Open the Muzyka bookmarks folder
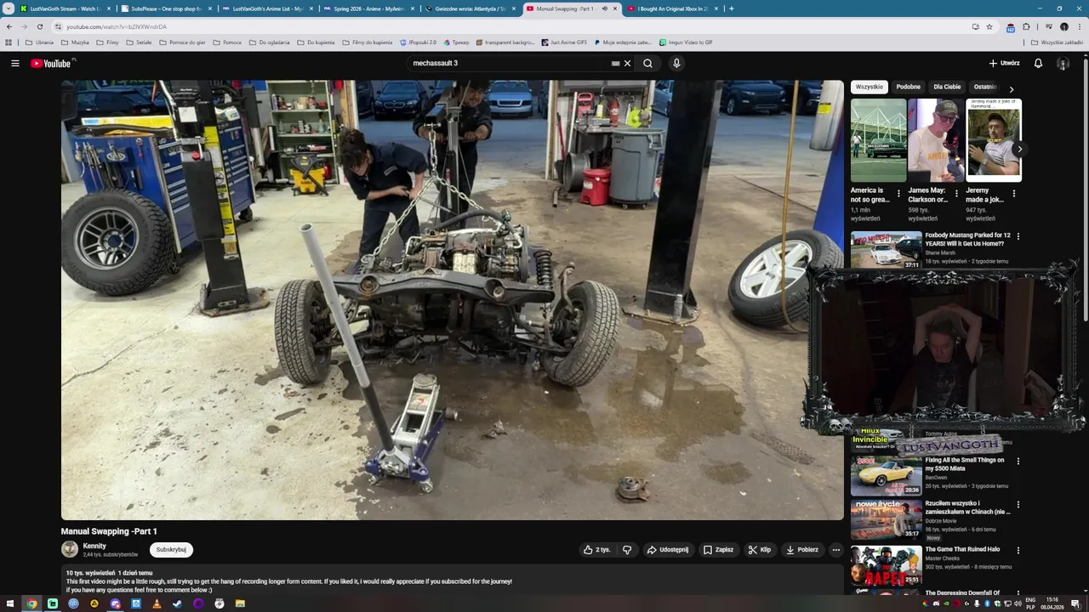The height and width of the screenshot is (612, 1089). pos(75,42)
